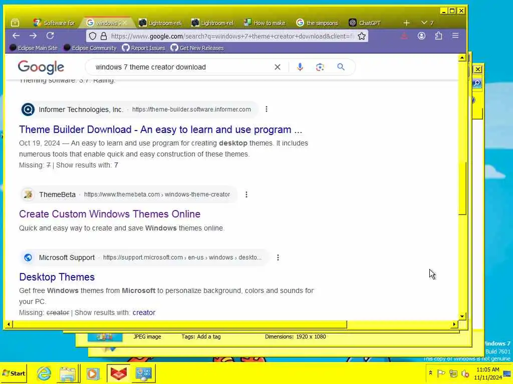
Task: Switch to first Lightroom-rel tab
Action: click(x=160, y=23)
